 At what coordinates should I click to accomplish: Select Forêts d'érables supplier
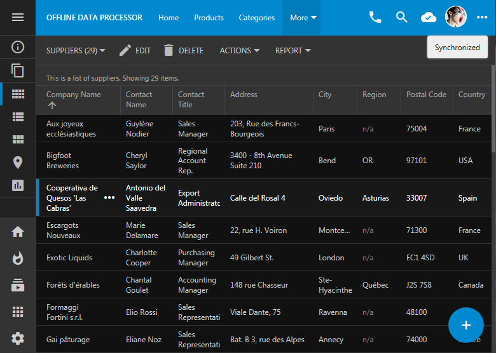264,285
